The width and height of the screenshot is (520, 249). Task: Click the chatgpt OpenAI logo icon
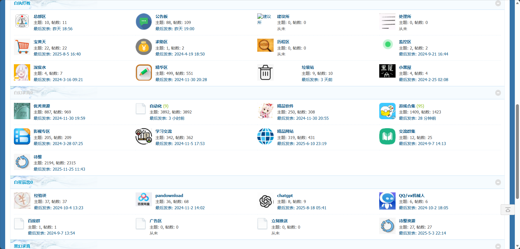[265, 201]
